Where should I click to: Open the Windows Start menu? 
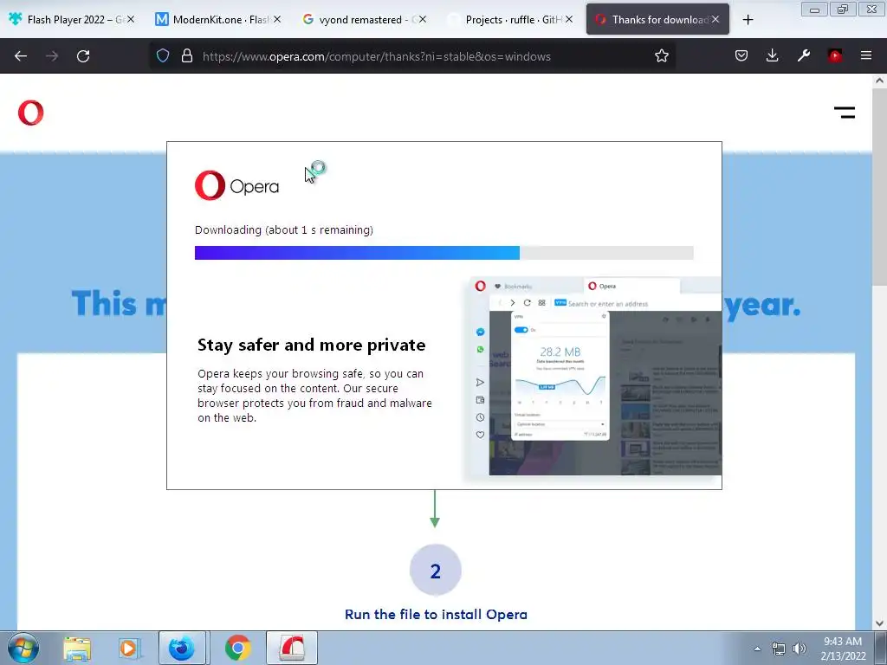click(23, 648)
